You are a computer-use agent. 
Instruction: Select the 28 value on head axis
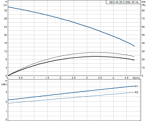click(x=6, y=18)
